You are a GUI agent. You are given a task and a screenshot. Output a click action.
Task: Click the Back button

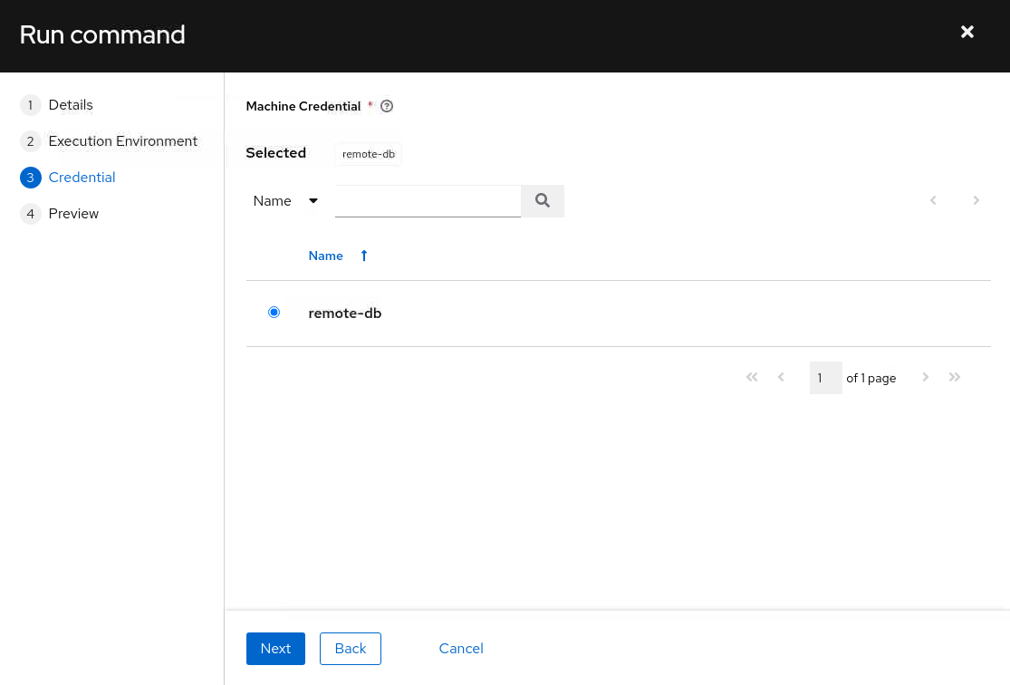351,649
